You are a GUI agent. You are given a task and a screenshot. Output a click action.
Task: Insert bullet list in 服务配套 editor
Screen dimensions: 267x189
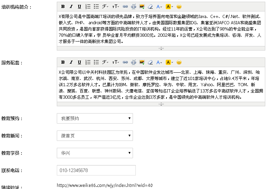(96, 62)
